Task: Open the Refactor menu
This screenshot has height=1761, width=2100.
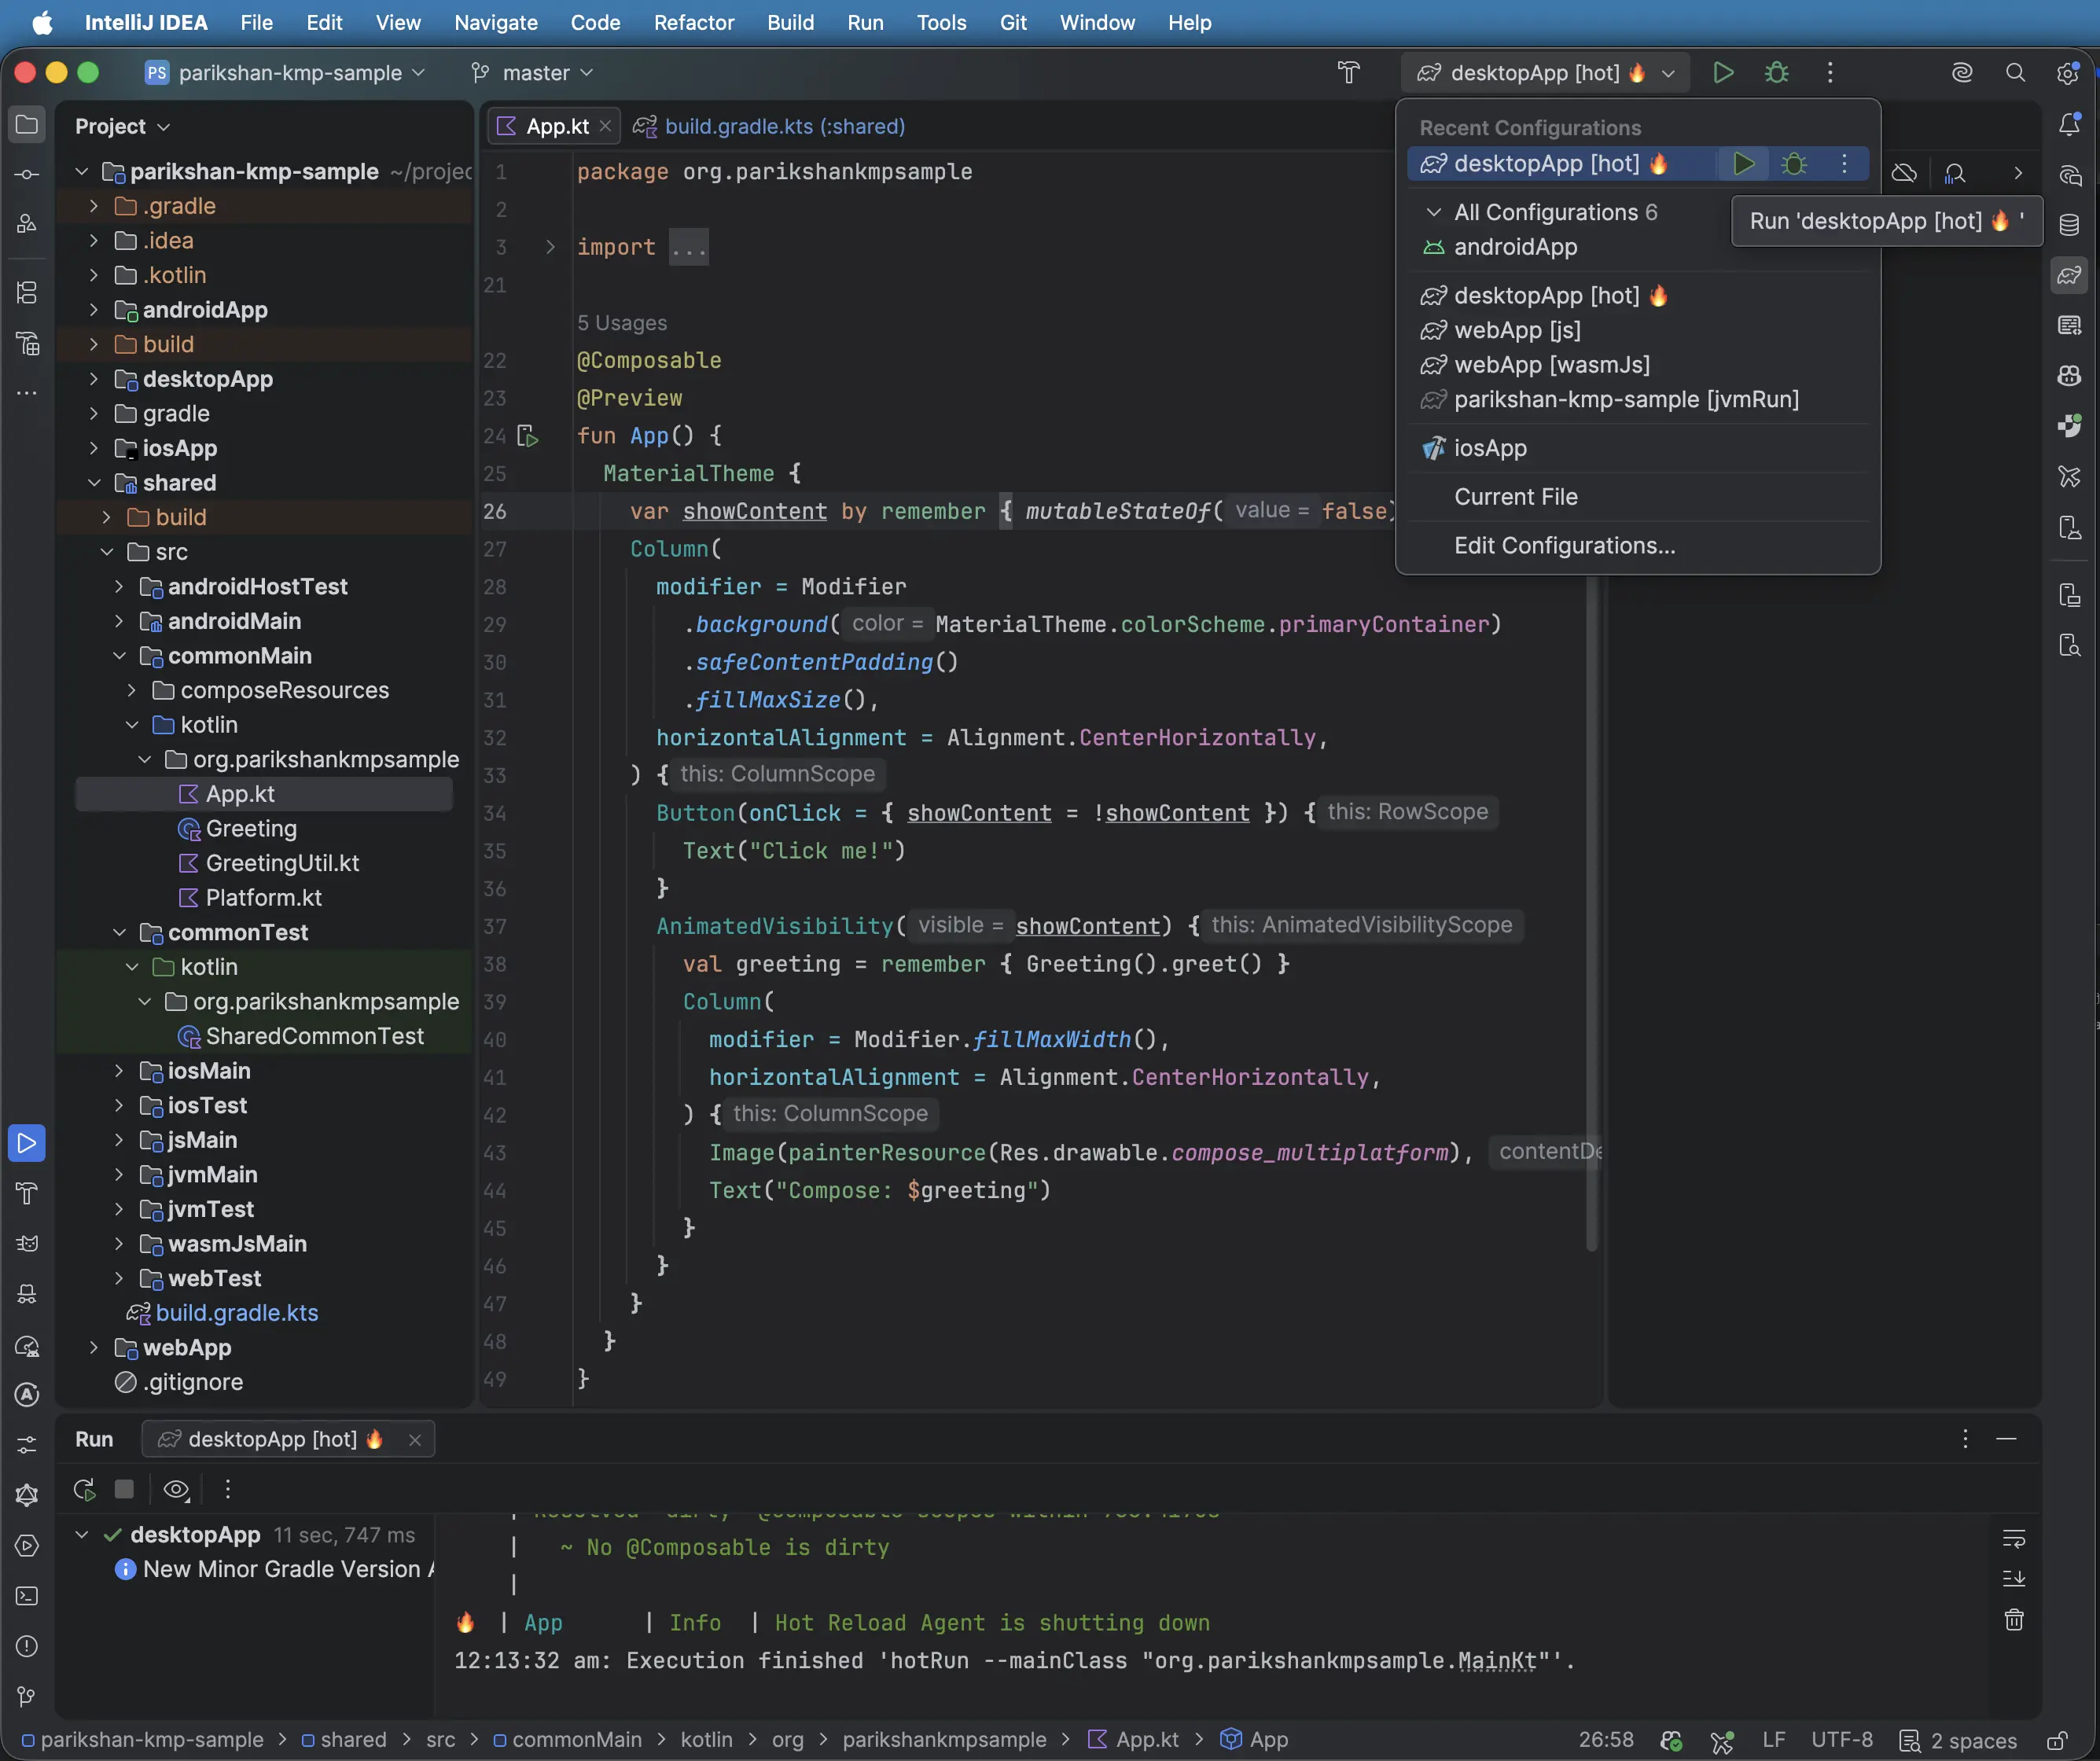Action: [x=694, y=22]
